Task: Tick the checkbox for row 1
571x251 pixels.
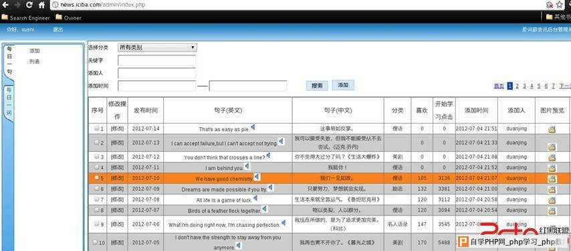Action: pyautogui.click(x=96, y=129)
